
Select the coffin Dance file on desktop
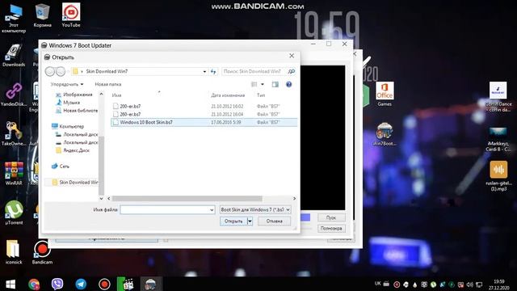[498, 97]
